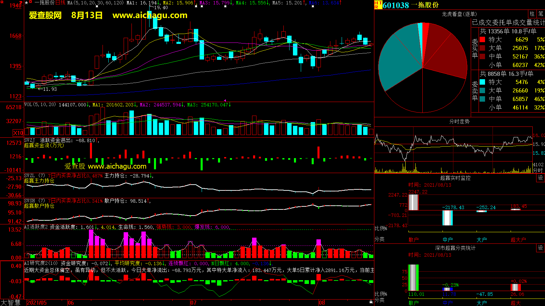This screenshot has width=545, height=306.
Task: Click the magenta arrow marker above volume panel
Action: [225, 100]
